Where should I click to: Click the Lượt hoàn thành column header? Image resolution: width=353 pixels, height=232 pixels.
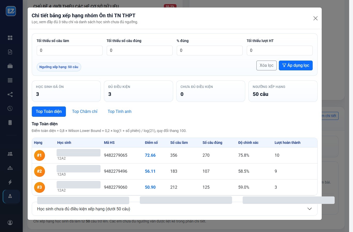click(x=287, y=143)
